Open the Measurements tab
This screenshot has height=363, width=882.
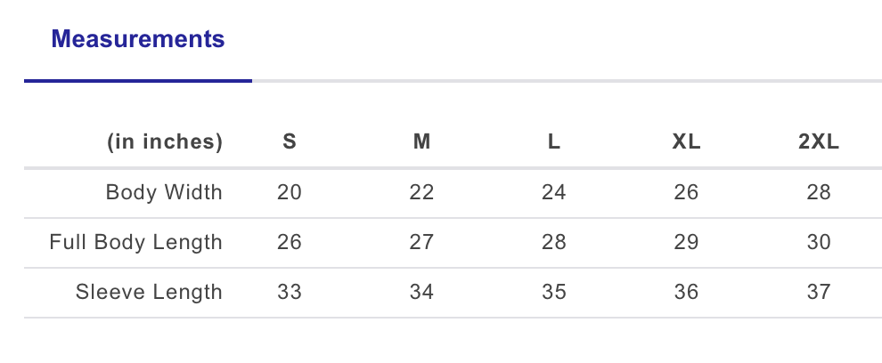click(x=138, y=39)
